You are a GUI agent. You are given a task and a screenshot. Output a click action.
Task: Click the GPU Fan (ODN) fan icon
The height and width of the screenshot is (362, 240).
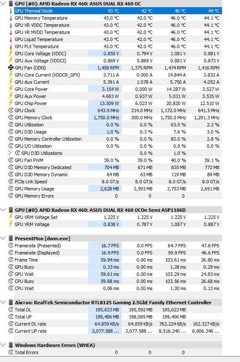pos(10,68)
